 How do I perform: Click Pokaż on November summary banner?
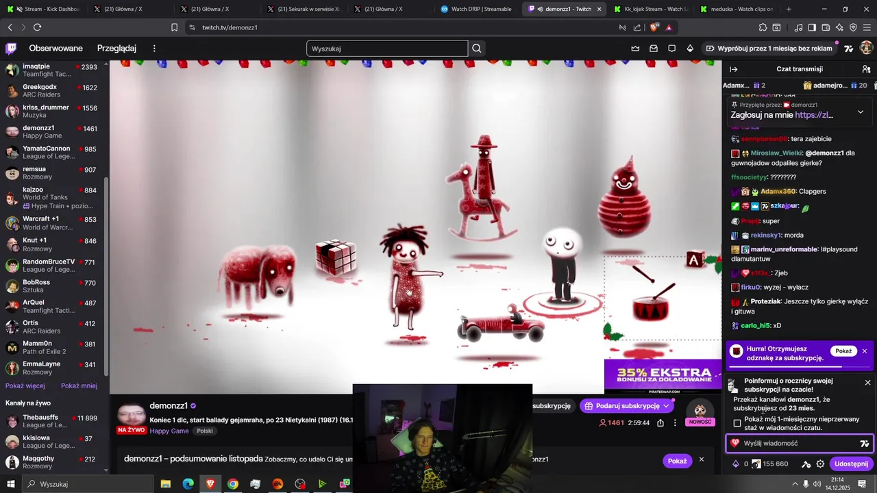677,461
